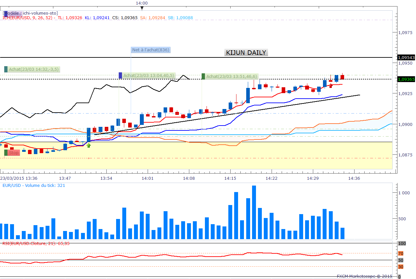
Task: Click the purple template icon at top left
Action: pyautogui.click(x=6, y=14)
